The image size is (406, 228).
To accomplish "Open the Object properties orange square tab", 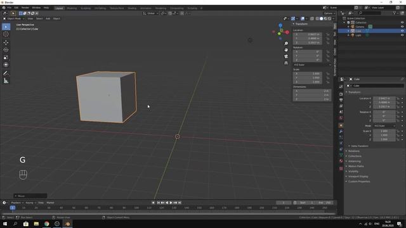I will (341, 125).
